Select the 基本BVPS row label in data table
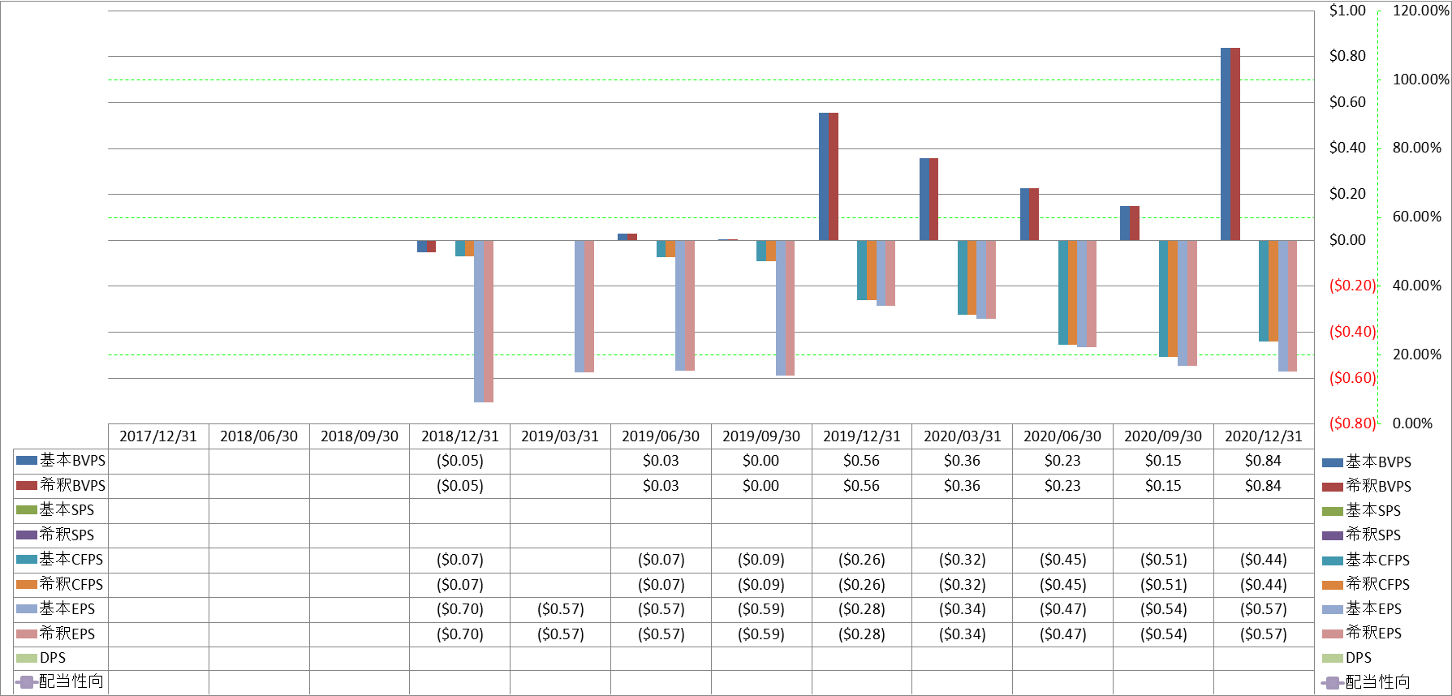 [73, 460]
